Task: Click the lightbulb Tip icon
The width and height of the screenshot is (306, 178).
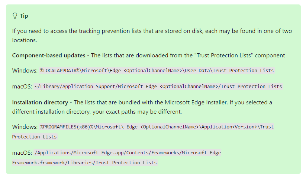Action: pos(15,16)
